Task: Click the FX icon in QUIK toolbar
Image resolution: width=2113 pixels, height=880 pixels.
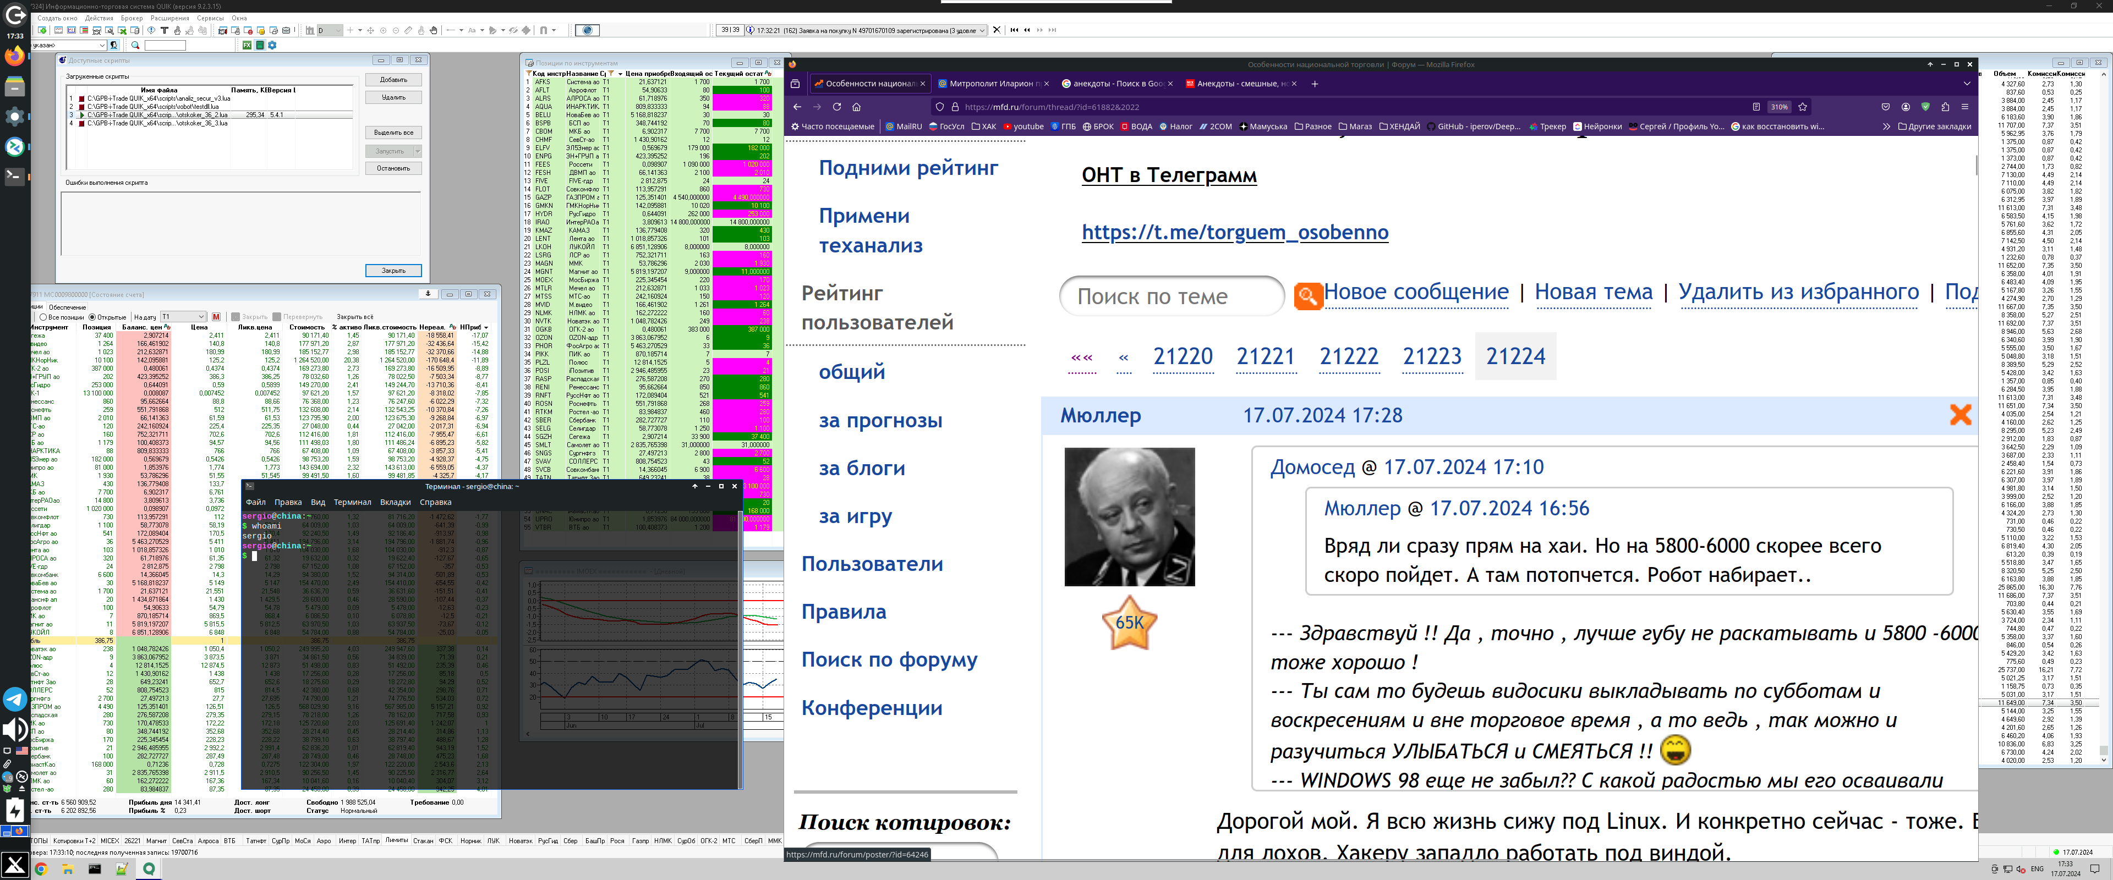Action: (x=247, y=45)
